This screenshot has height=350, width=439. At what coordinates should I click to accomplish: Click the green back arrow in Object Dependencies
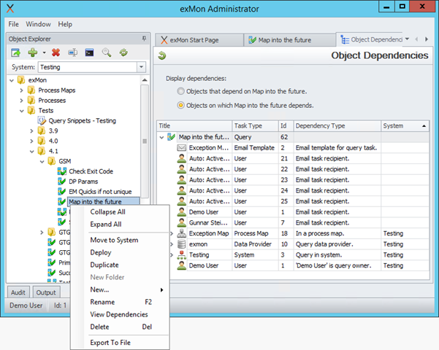tap(161, 55)
